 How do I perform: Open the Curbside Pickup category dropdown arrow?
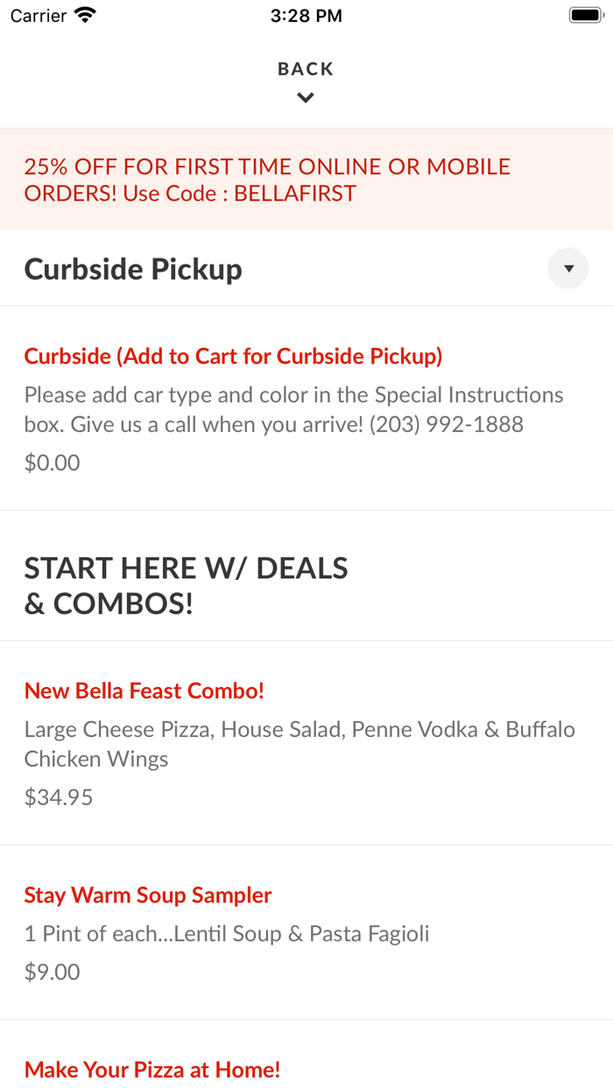pos(568,269)
